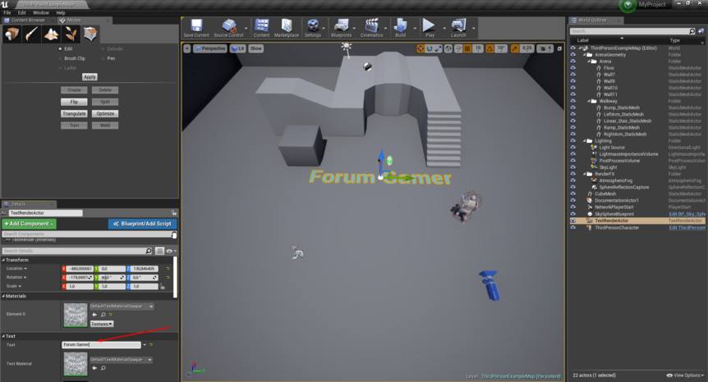The image size is (708, 382).
Task: Collapse the Text section in Details
Action: click(x=3, y=336)
